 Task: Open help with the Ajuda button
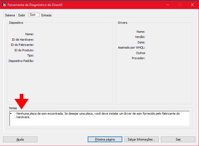(x=20, y=139)
